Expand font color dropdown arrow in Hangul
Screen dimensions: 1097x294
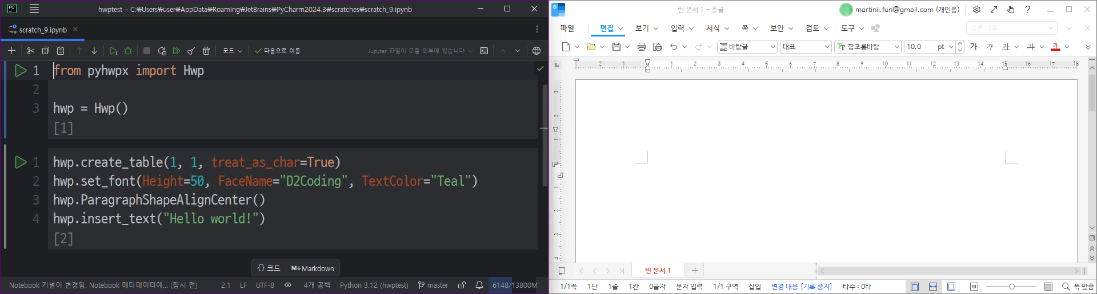point(1067,47)
